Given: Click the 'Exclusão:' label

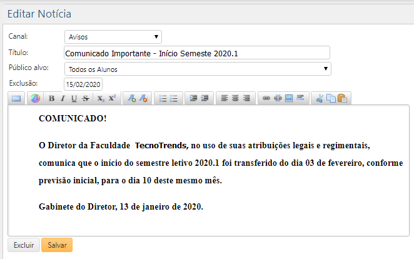Looking at the screenshot, I should [24, 83].
